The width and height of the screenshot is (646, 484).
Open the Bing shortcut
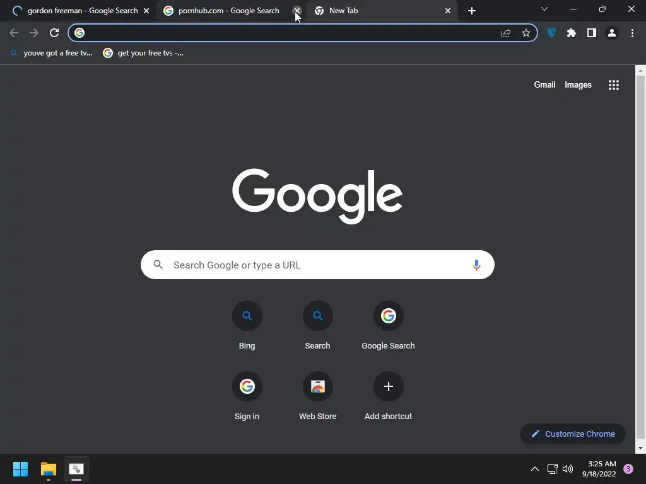coord(247,326)
